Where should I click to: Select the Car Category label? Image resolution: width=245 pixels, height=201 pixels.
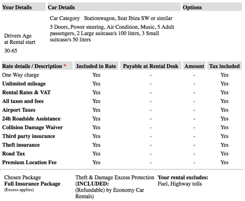click(64, 18)
